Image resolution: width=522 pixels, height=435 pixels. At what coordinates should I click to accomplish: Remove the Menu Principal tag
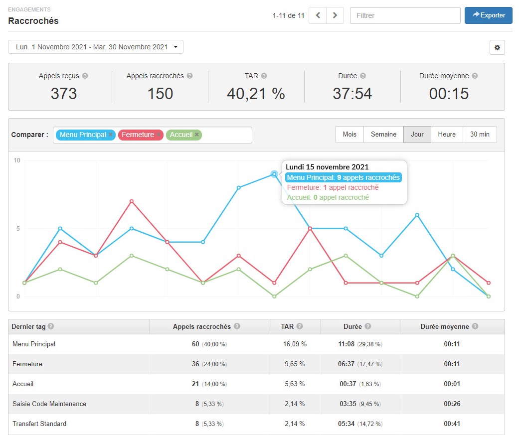pos(111,135)
